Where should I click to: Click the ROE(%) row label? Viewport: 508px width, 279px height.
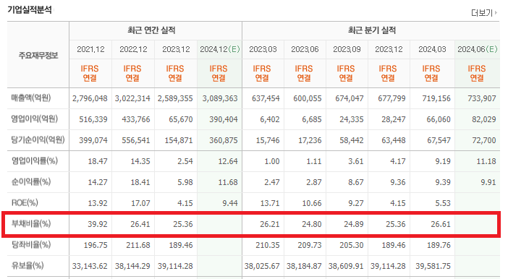25,202
